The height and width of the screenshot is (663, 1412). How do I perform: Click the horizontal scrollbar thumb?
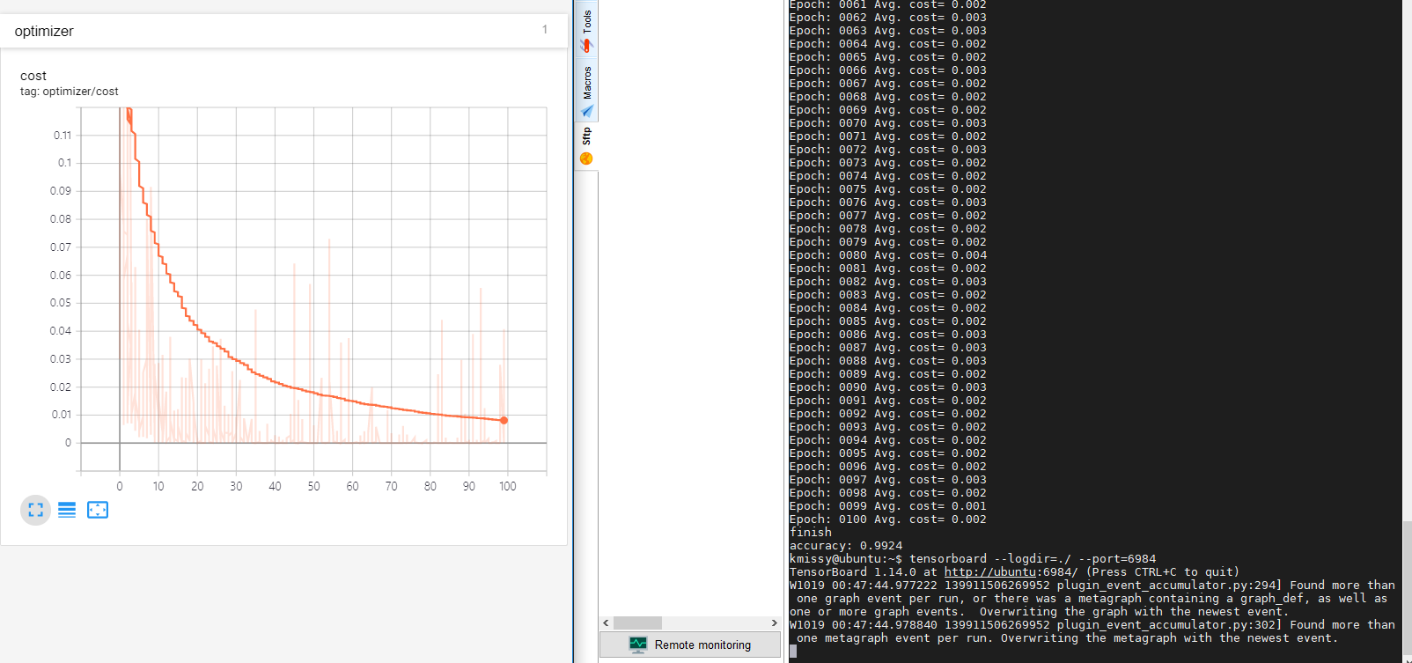point(637,622)
